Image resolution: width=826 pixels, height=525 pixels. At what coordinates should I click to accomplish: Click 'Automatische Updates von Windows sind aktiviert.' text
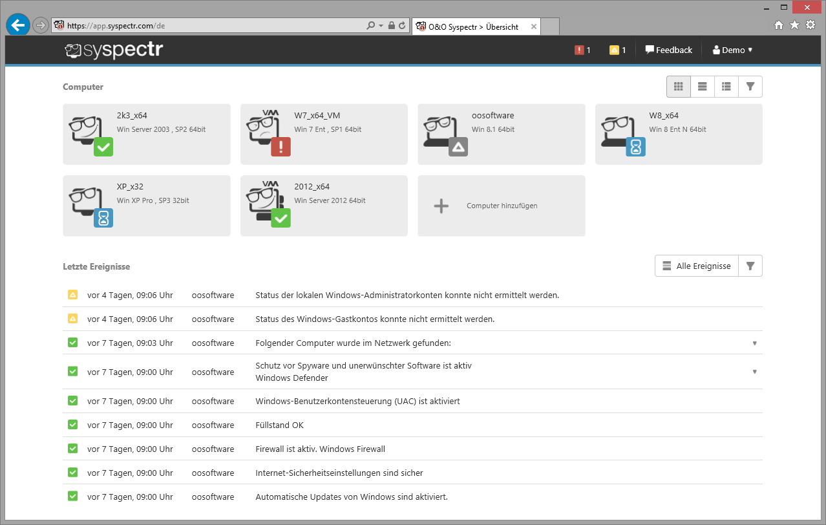click(x=352, y=497)
